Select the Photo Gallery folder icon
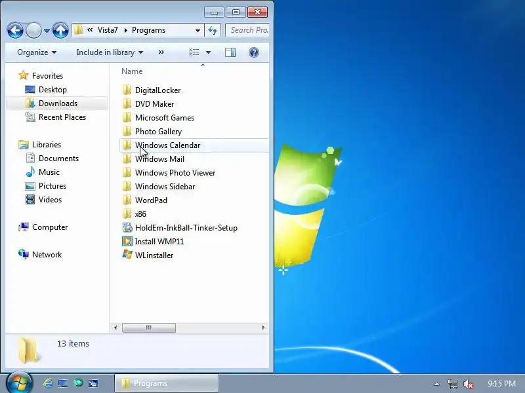The image size is (525, 393). (x=127, y=131)
